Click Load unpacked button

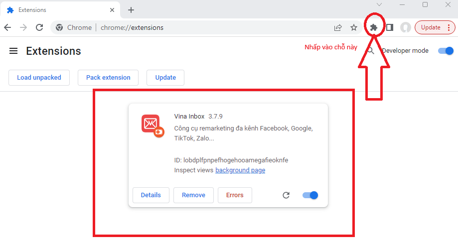pyautogui.click(x=39, y=78)
